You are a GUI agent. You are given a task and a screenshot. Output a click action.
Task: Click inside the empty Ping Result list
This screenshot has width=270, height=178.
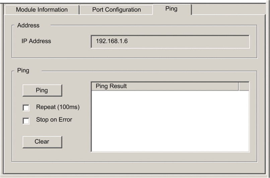[x=170, y=121]
